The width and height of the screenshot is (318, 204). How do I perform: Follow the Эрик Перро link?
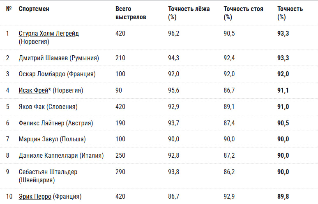click(x=35, y=196)
